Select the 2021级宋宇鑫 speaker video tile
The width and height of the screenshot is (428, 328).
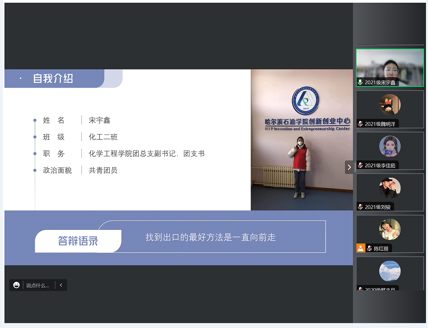coord(390,65)
